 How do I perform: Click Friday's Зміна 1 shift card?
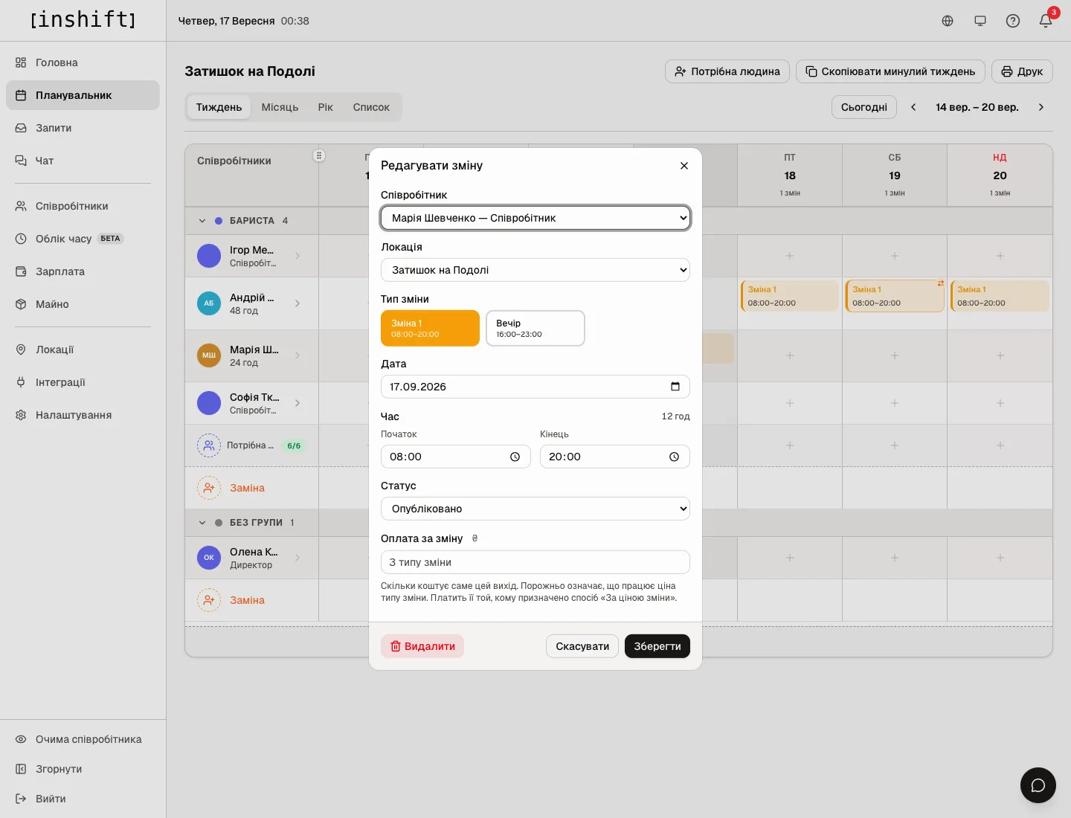point(790,296)
